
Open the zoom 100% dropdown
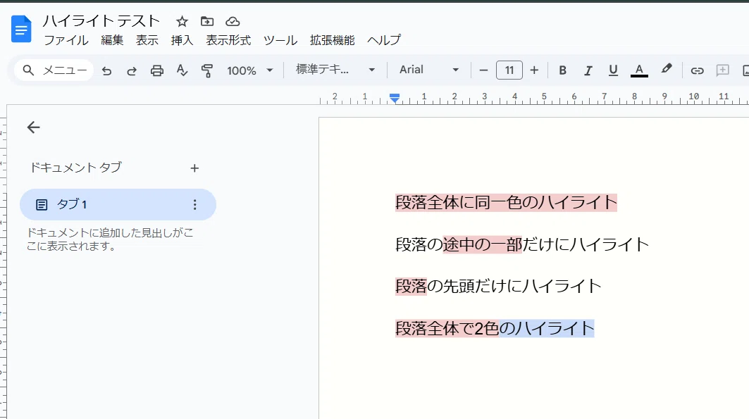[x=250, y=70]
